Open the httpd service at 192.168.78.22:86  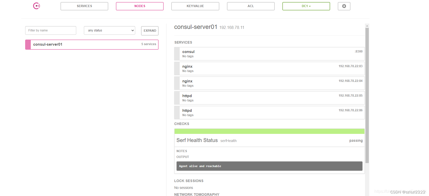point(269,113)
